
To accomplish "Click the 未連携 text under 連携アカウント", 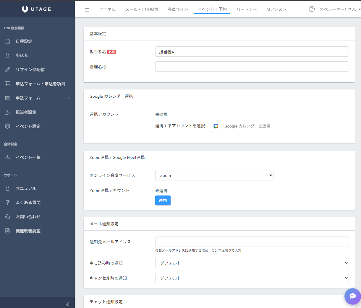I will (161, 115).
